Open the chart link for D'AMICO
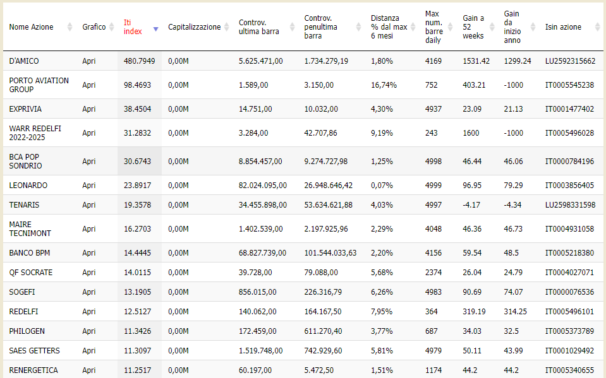This screenshot has height=378, width=606. pyautogui.click(x=89, y=61)
